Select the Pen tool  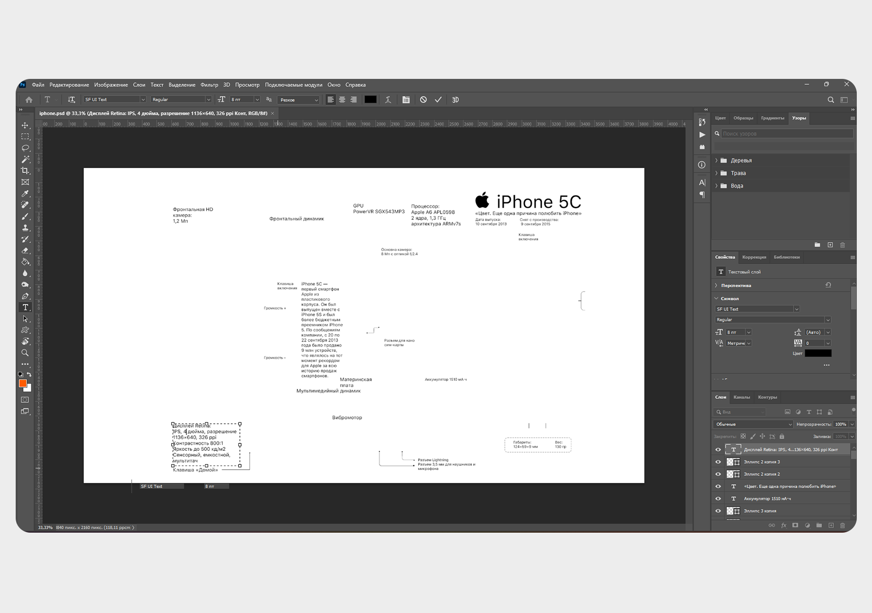click(25, 296)
